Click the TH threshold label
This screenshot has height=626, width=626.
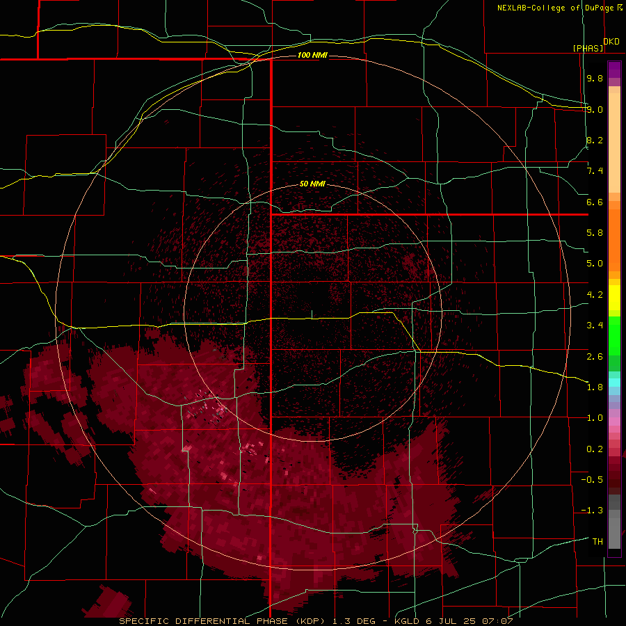coord(597,542)
